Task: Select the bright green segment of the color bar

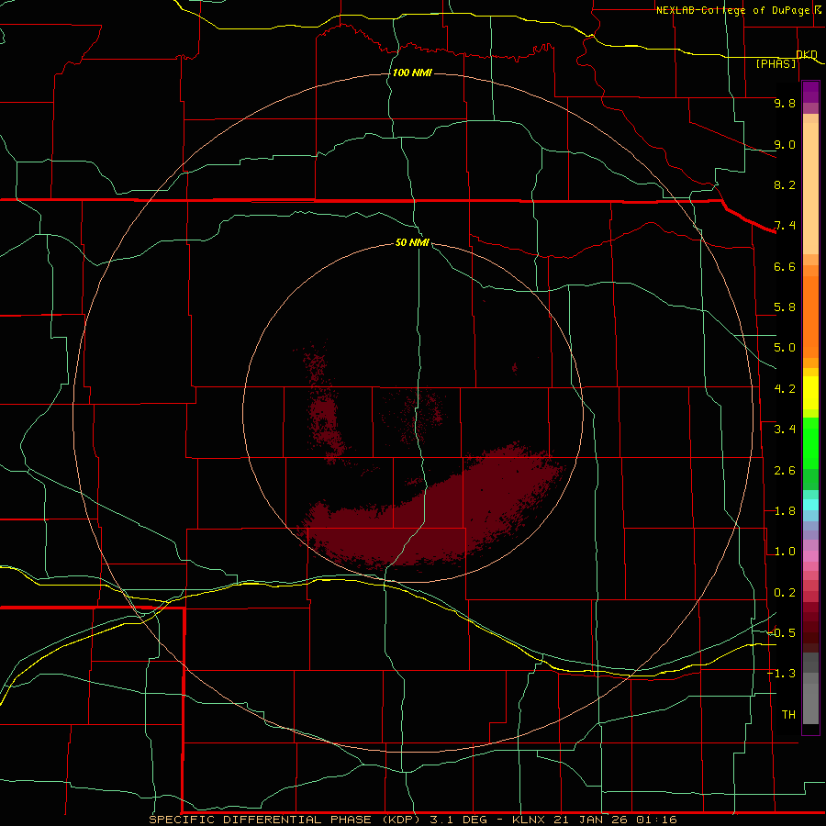Action: (810, 443)
